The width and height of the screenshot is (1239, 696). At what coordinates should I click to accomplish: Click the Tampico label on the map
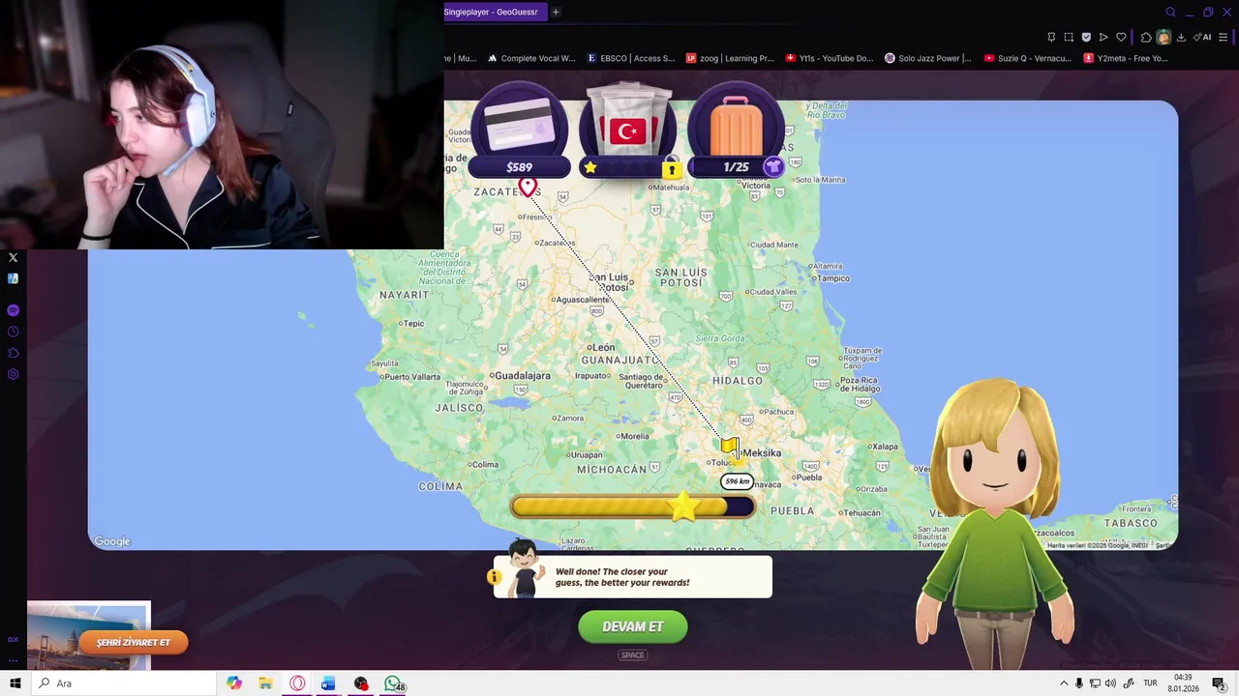(832, 278)
